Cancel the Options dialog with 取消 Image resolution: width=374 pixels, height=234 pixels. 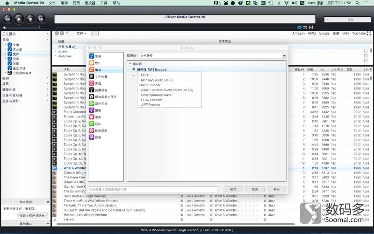coord(255,190)
